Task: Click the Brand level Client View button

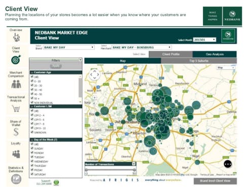Action: pyautogui.click(x=215, y=181)
